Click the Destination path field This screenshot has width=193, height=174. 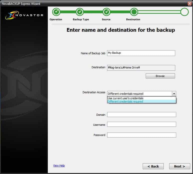click(x=141, y=68)
